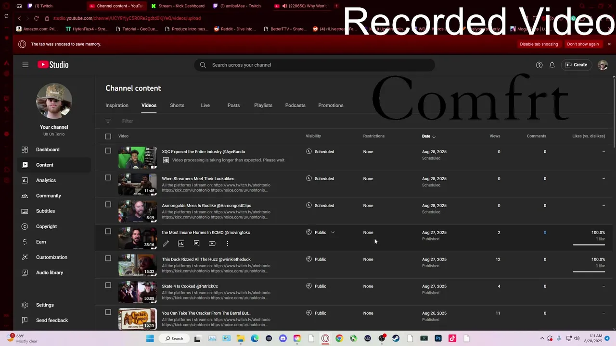This screenshot has width=616, height=346.
Task: Open Steam from the taskbar
Action: click(396, 338)
